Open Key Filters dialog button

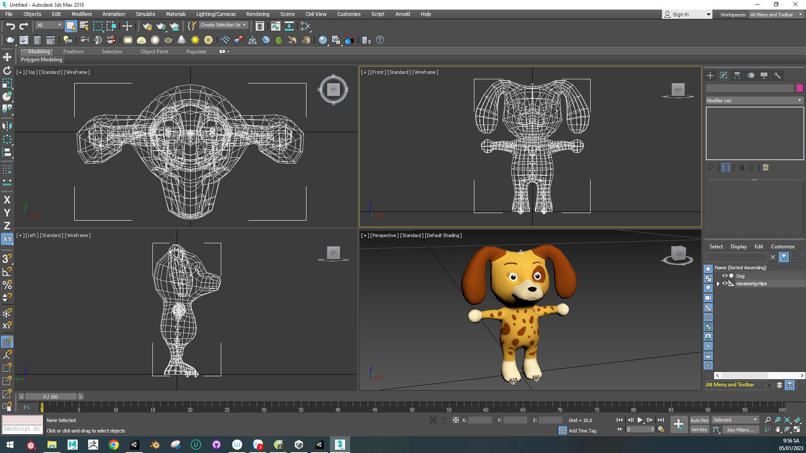tap(740, 430)
